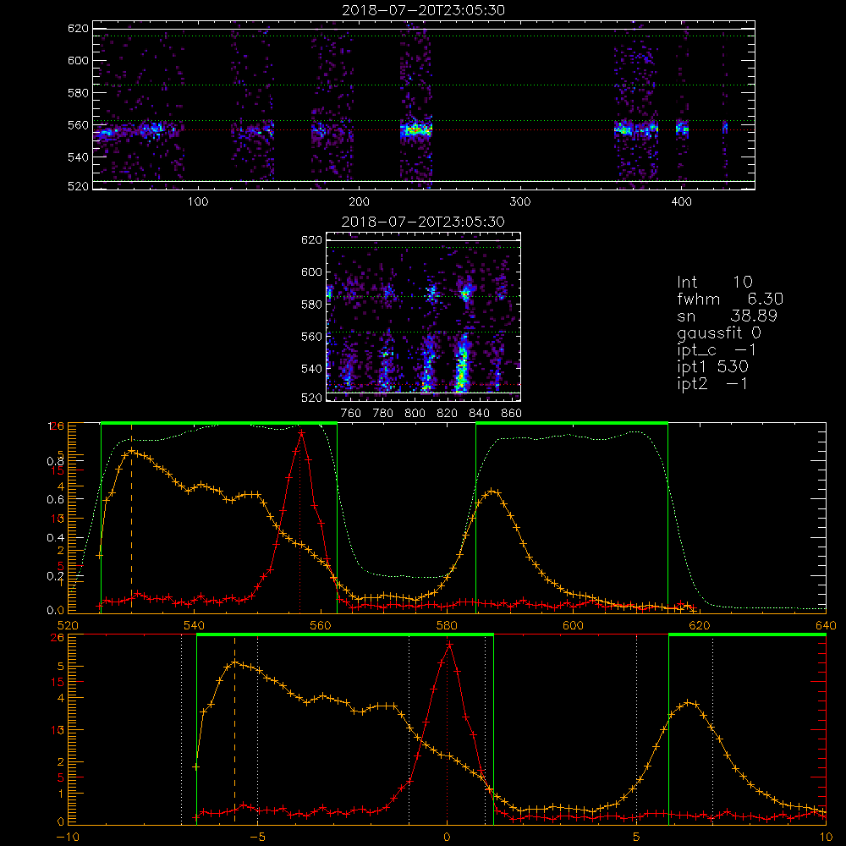This screenshot has width=846, height=846.
Task: Click x-axis label '840' of middle spectrogram
Action: (x=480, y=414)
